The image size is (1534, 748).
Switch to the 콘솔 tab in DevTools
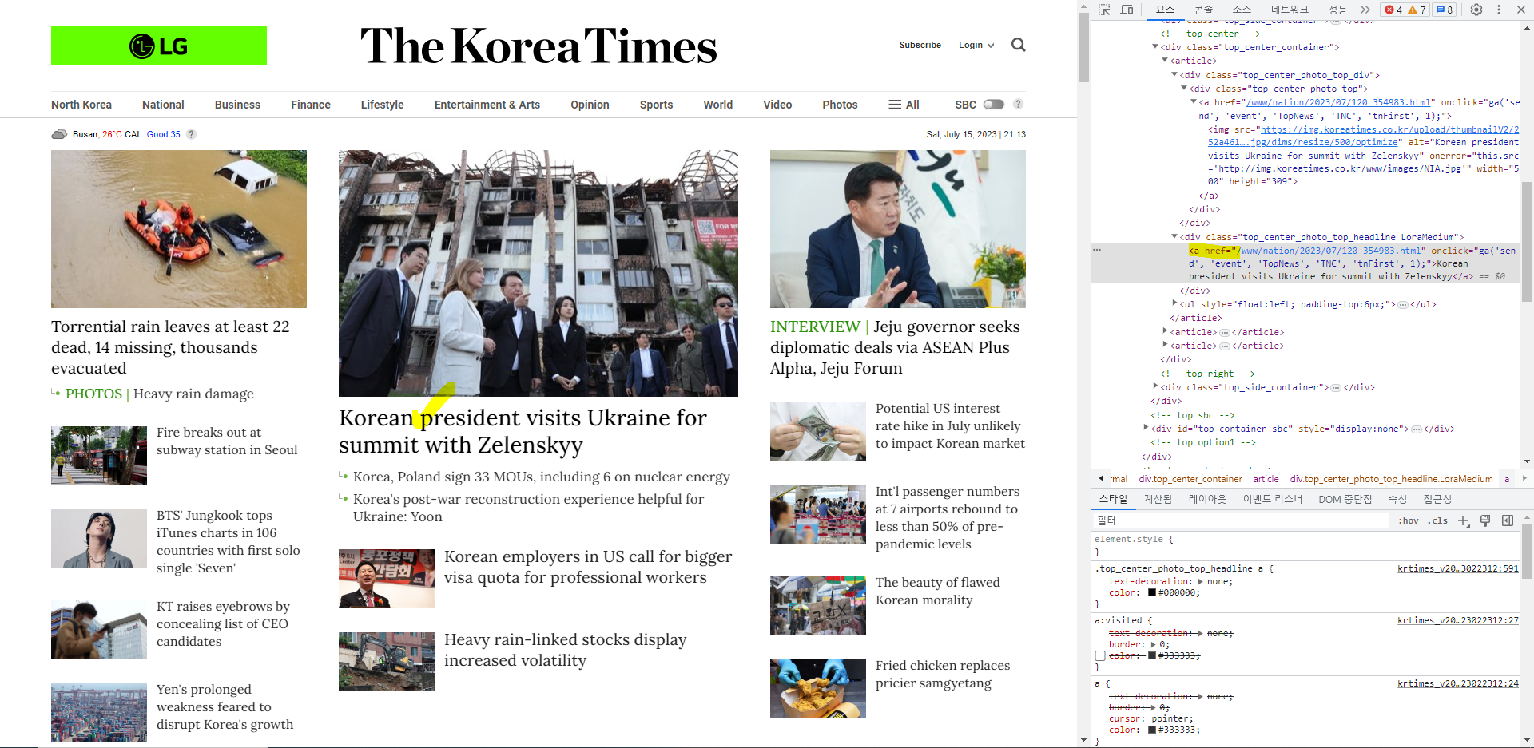click(1203, 10)
